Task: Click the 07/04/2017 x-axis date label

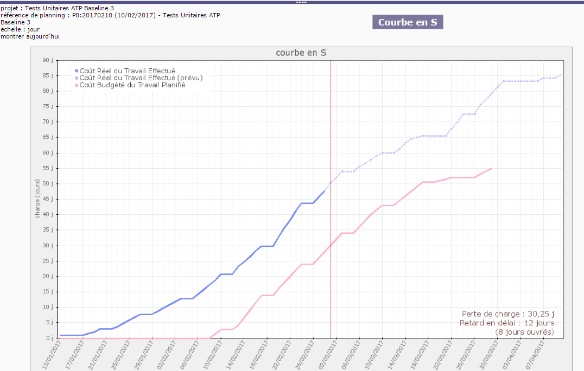Action: 537,355
